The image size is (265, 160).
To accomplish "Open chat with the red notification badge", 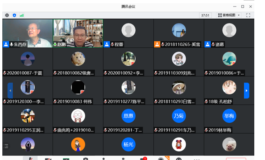I will point(143,158).
